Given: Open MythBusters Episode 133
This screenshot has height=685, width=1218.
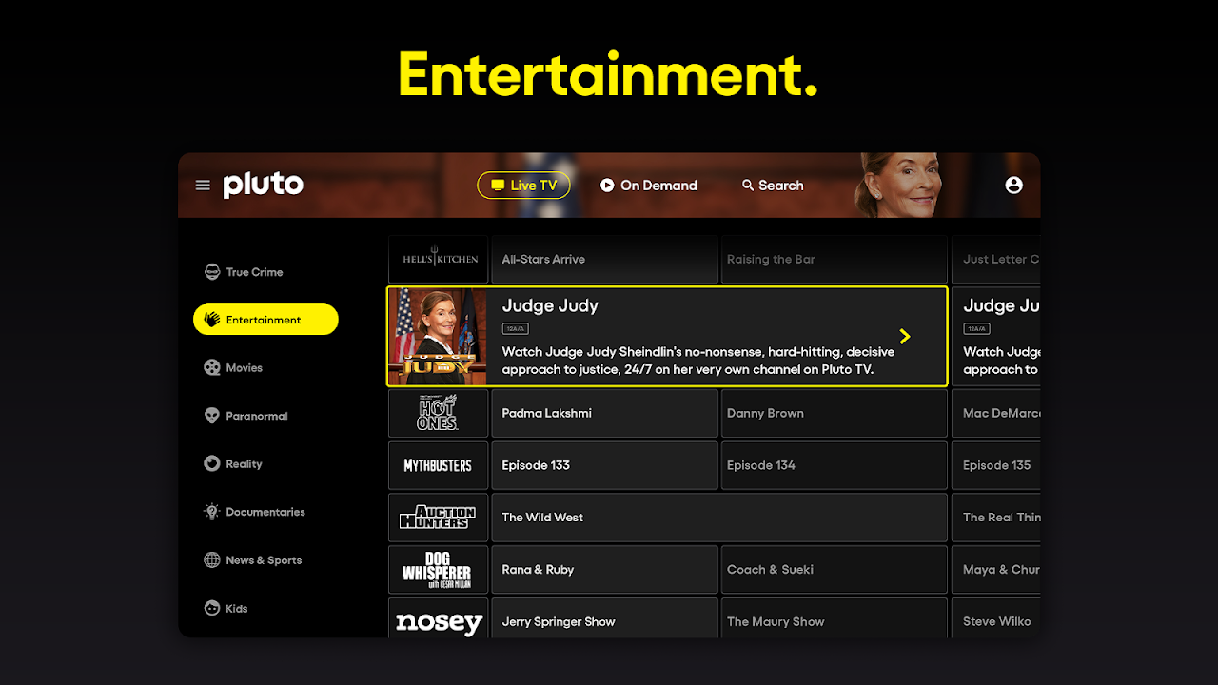Looking at the screenshot, I should tap(604, 465).
